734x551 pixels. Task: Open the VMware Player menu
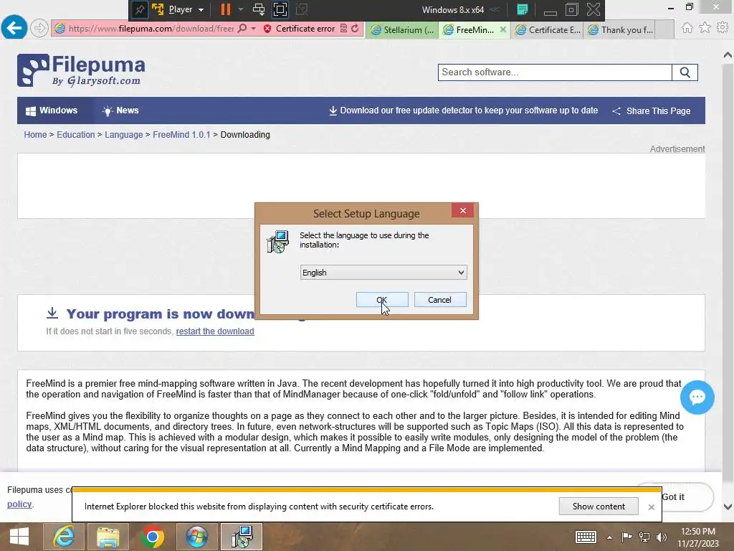click(x=186, y=9)
